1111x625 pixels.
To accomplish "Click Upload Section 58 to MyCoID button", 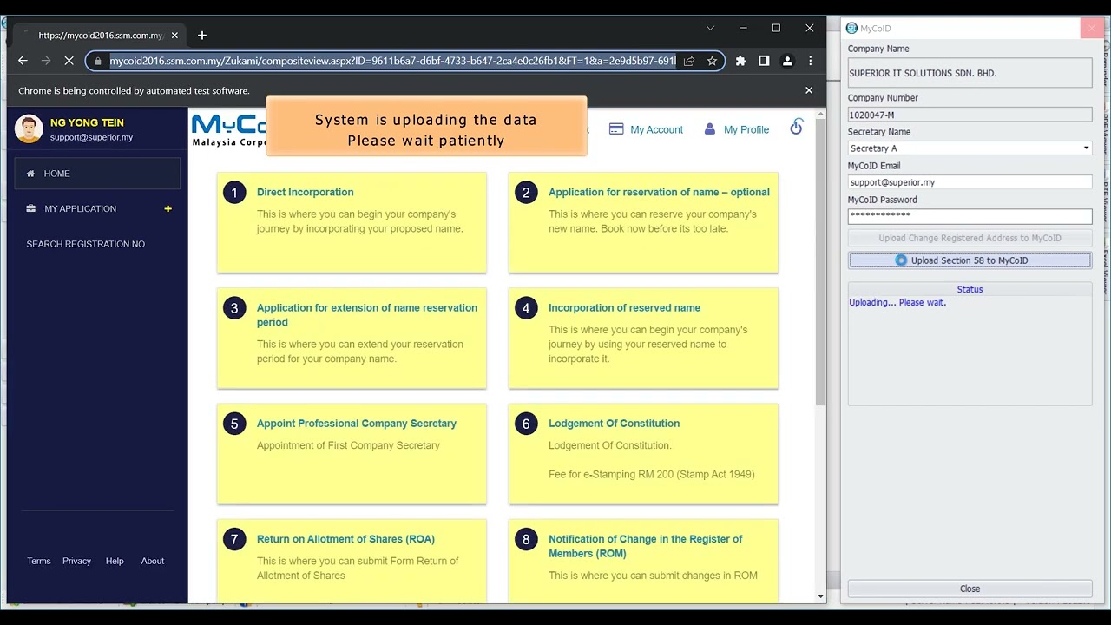I will pos(970,260).
